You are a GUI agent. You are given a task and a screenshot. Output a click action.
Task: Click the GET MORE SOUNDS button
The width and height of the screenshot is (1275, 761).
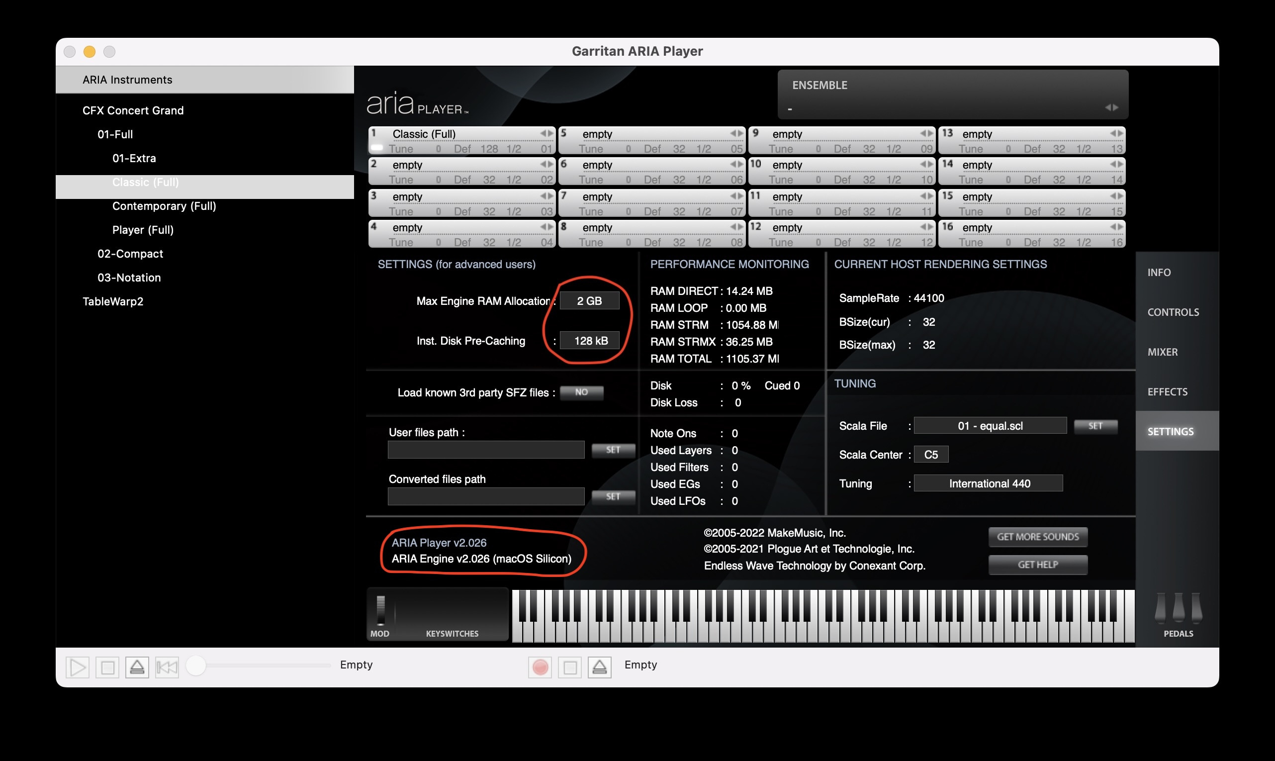click(x=1038, y=536)
